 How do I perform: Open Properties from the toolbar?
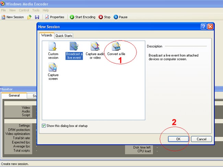[x=55, y=17]
